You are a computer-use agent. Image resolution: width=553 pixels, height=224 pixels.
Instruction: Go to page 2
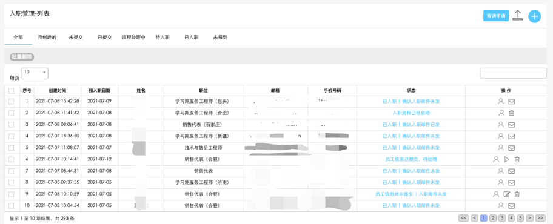(493, 218)
